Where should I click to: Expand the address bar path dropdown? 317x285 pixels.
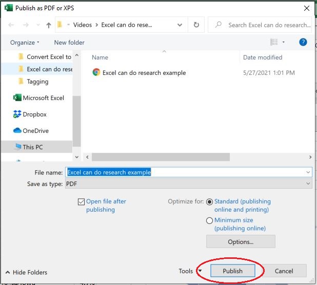180,25
